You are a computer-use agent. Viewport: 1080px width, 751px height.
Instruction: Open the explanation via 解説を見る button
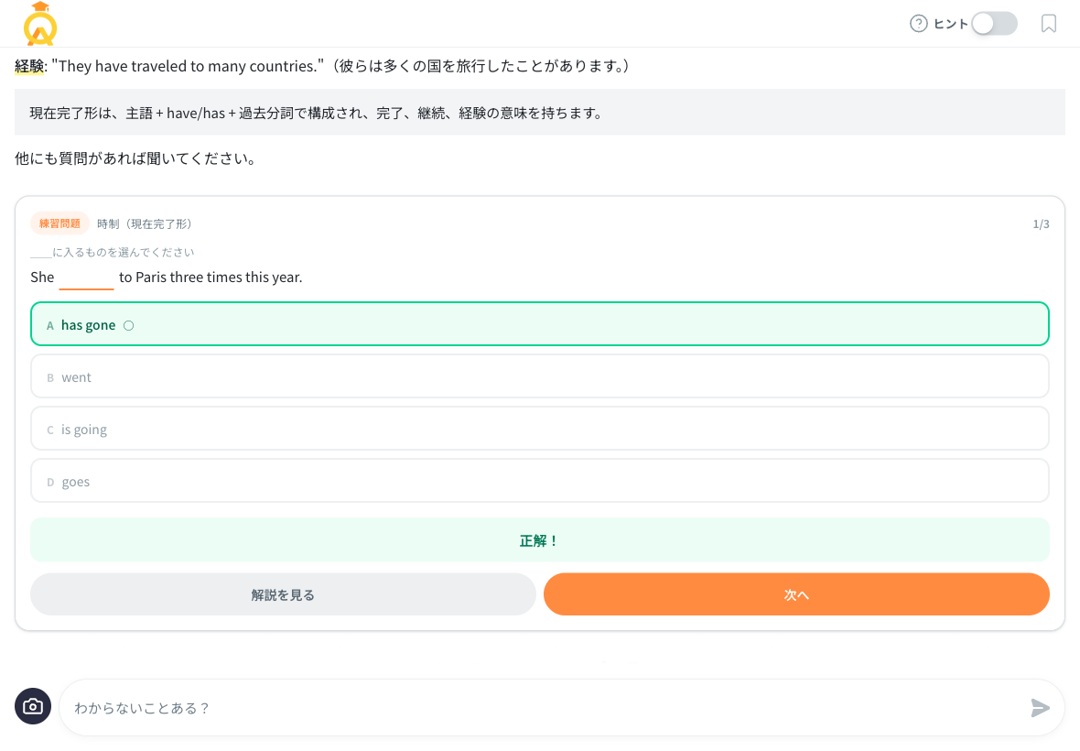(283, 593)
